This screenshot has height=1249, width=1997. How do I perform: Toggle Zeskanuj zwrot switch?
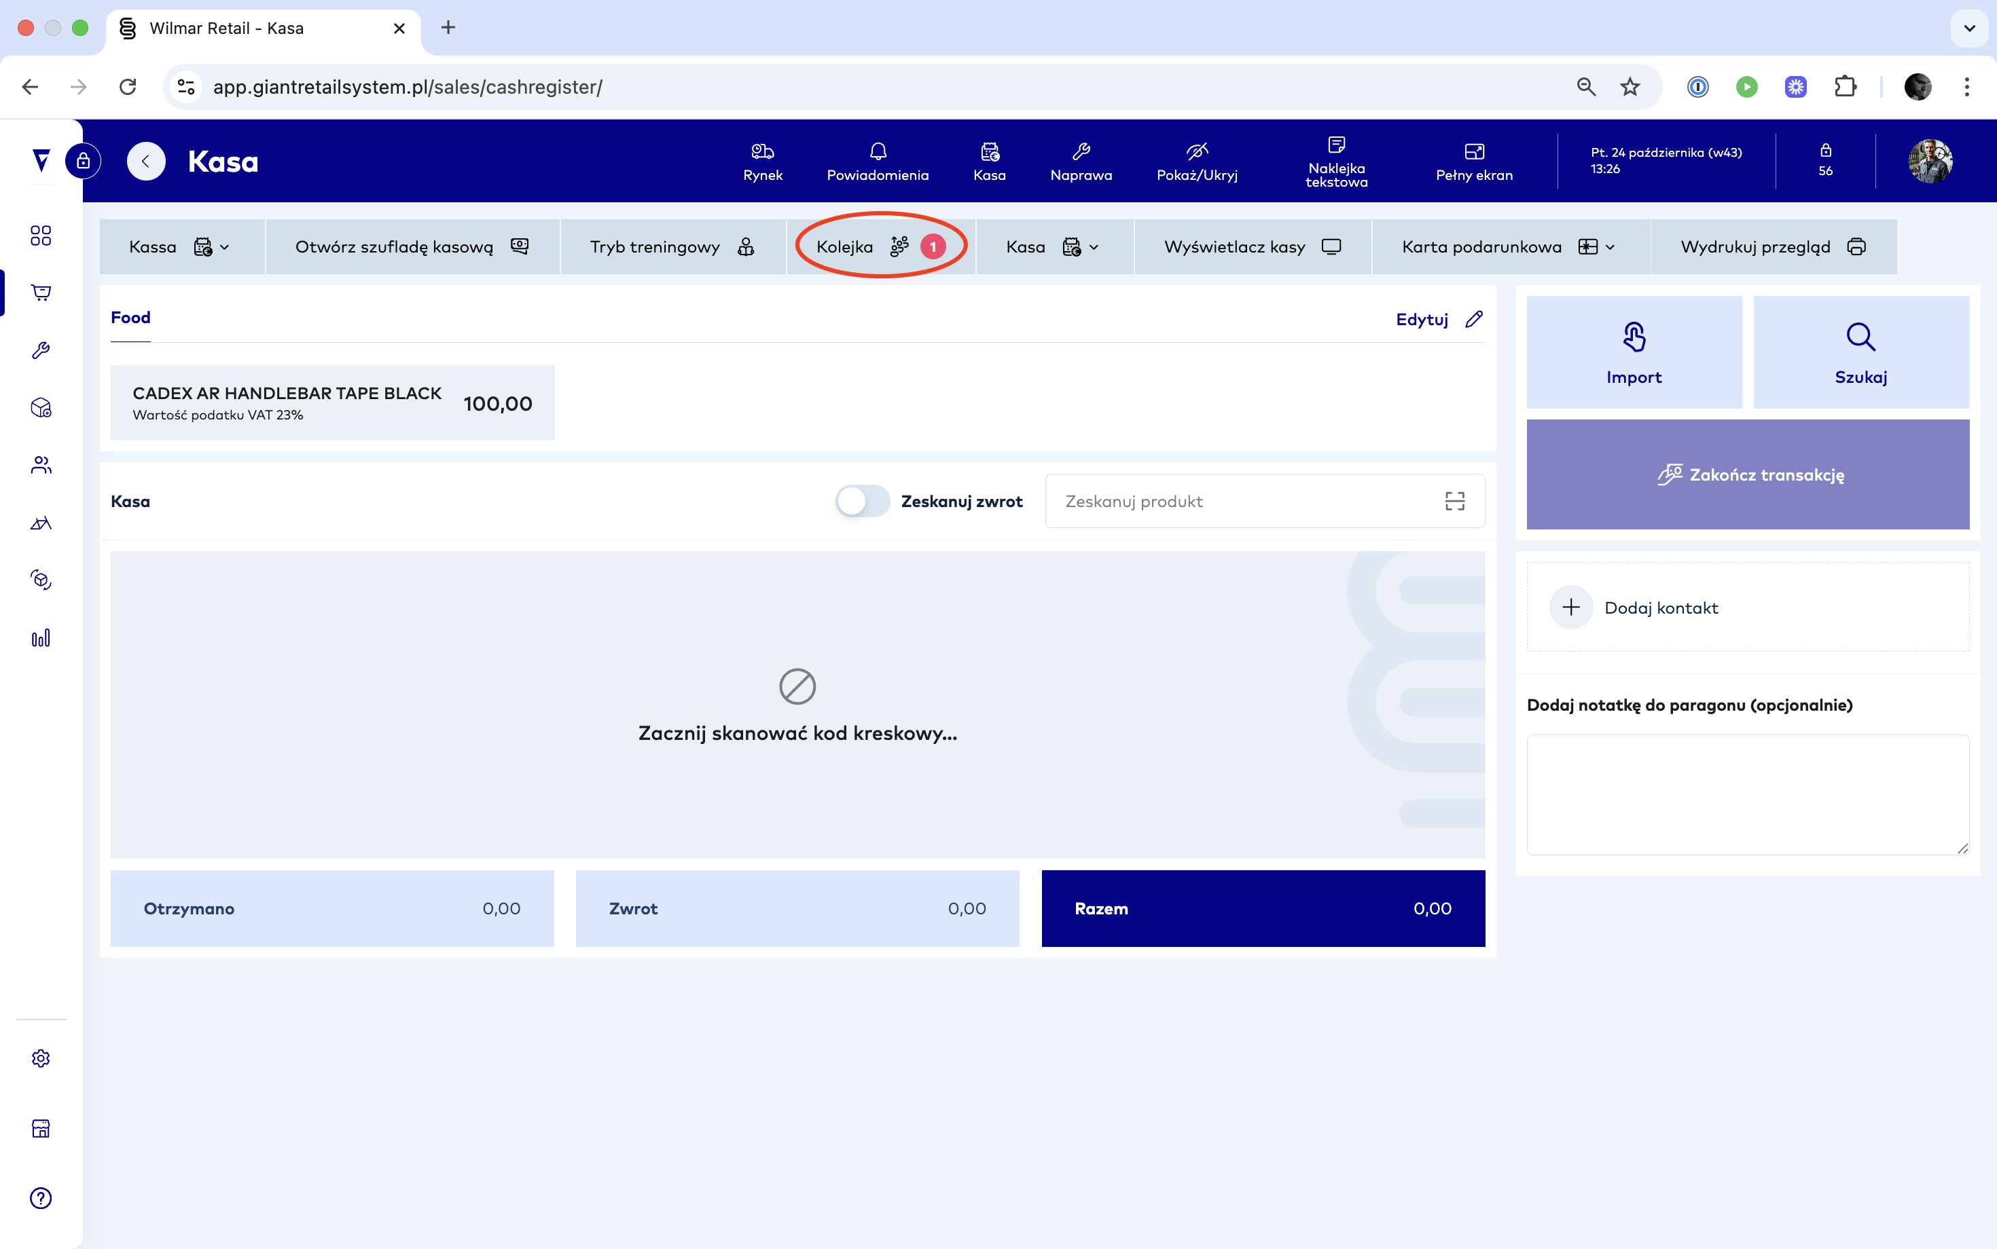point(861,502)
